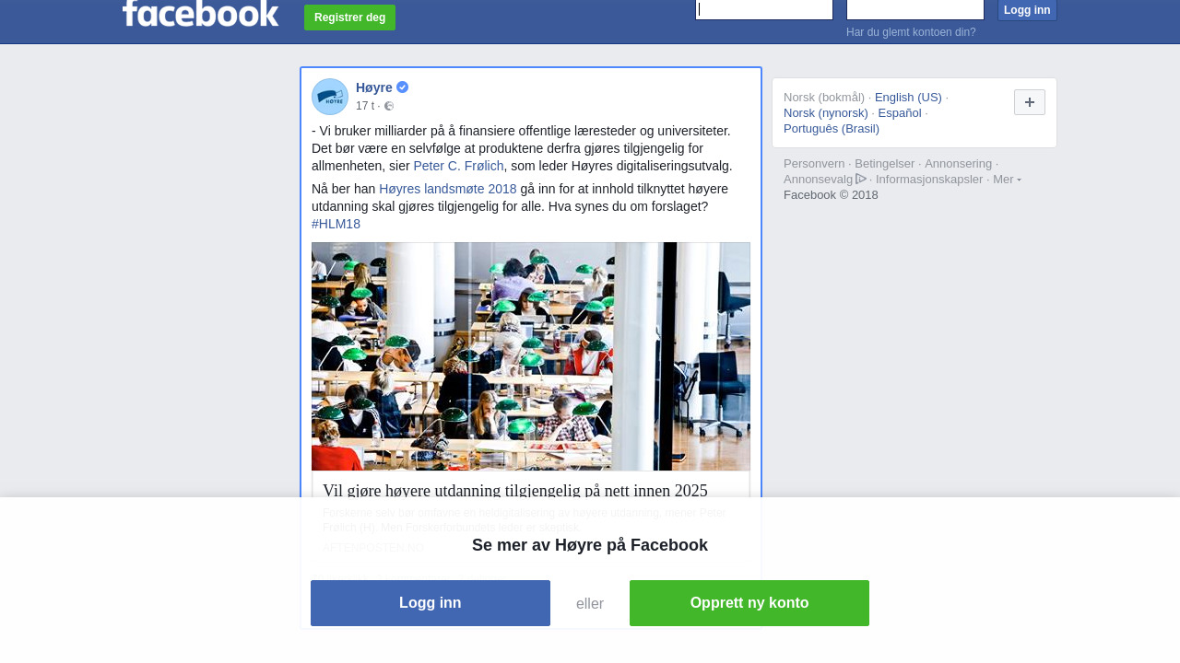Click the Facebook logo
1180x663 pixels.
(200, 13)
